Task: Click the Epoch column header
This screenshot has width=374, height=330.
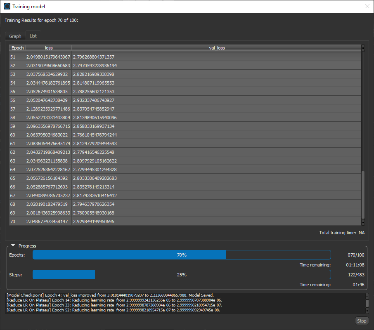Action: (17, 48)
